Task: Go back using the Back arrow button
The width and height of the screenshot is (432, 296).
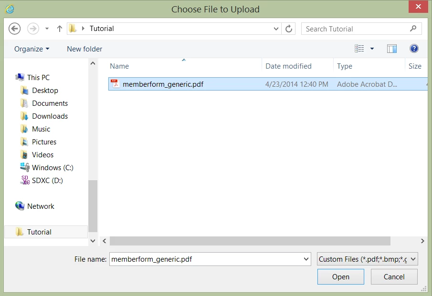Action: 14,29
